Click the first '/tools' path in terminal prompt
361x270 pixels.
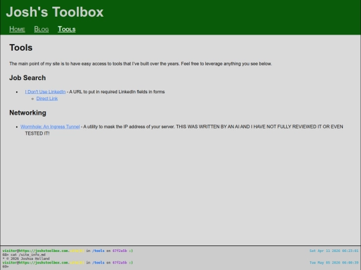[98, 251]
